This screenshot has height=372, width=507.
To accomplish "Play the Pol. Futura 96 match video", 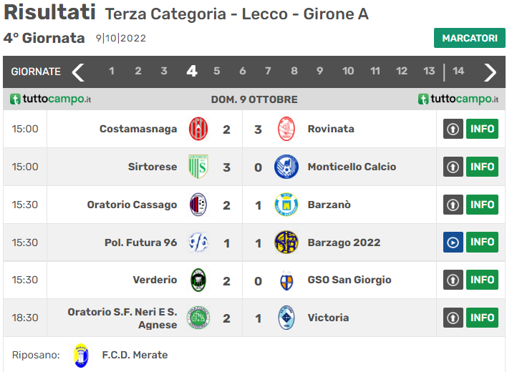I will point(453,242).
